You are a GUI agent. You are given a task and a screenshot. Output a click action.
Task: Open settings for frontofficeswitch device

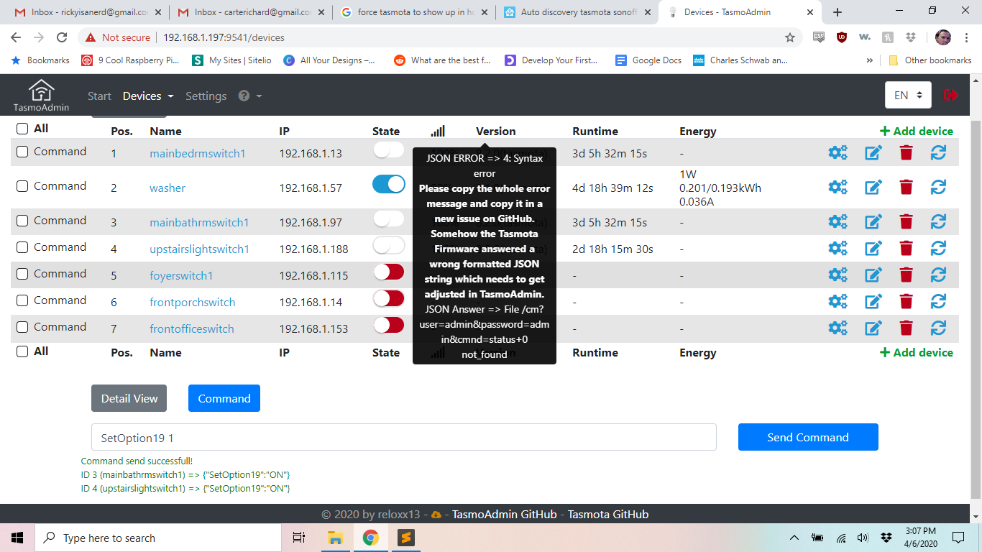[x=838, y=327]
